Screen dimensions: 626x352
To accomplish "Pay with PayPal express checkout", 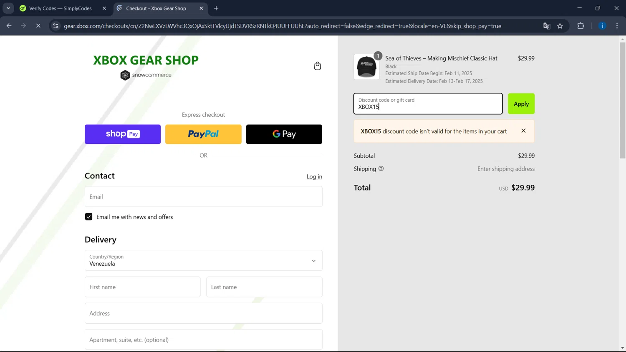I will (x=203, y=134).
